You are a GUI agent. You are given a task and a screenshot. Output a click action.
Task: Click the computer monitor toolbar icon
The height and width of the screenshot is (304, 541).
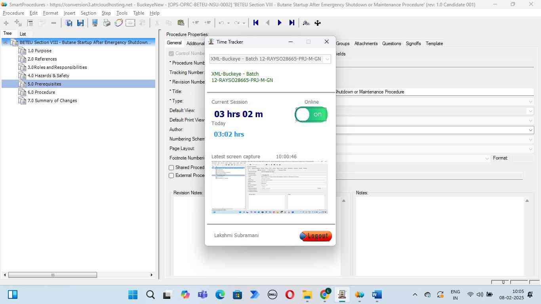95,23
